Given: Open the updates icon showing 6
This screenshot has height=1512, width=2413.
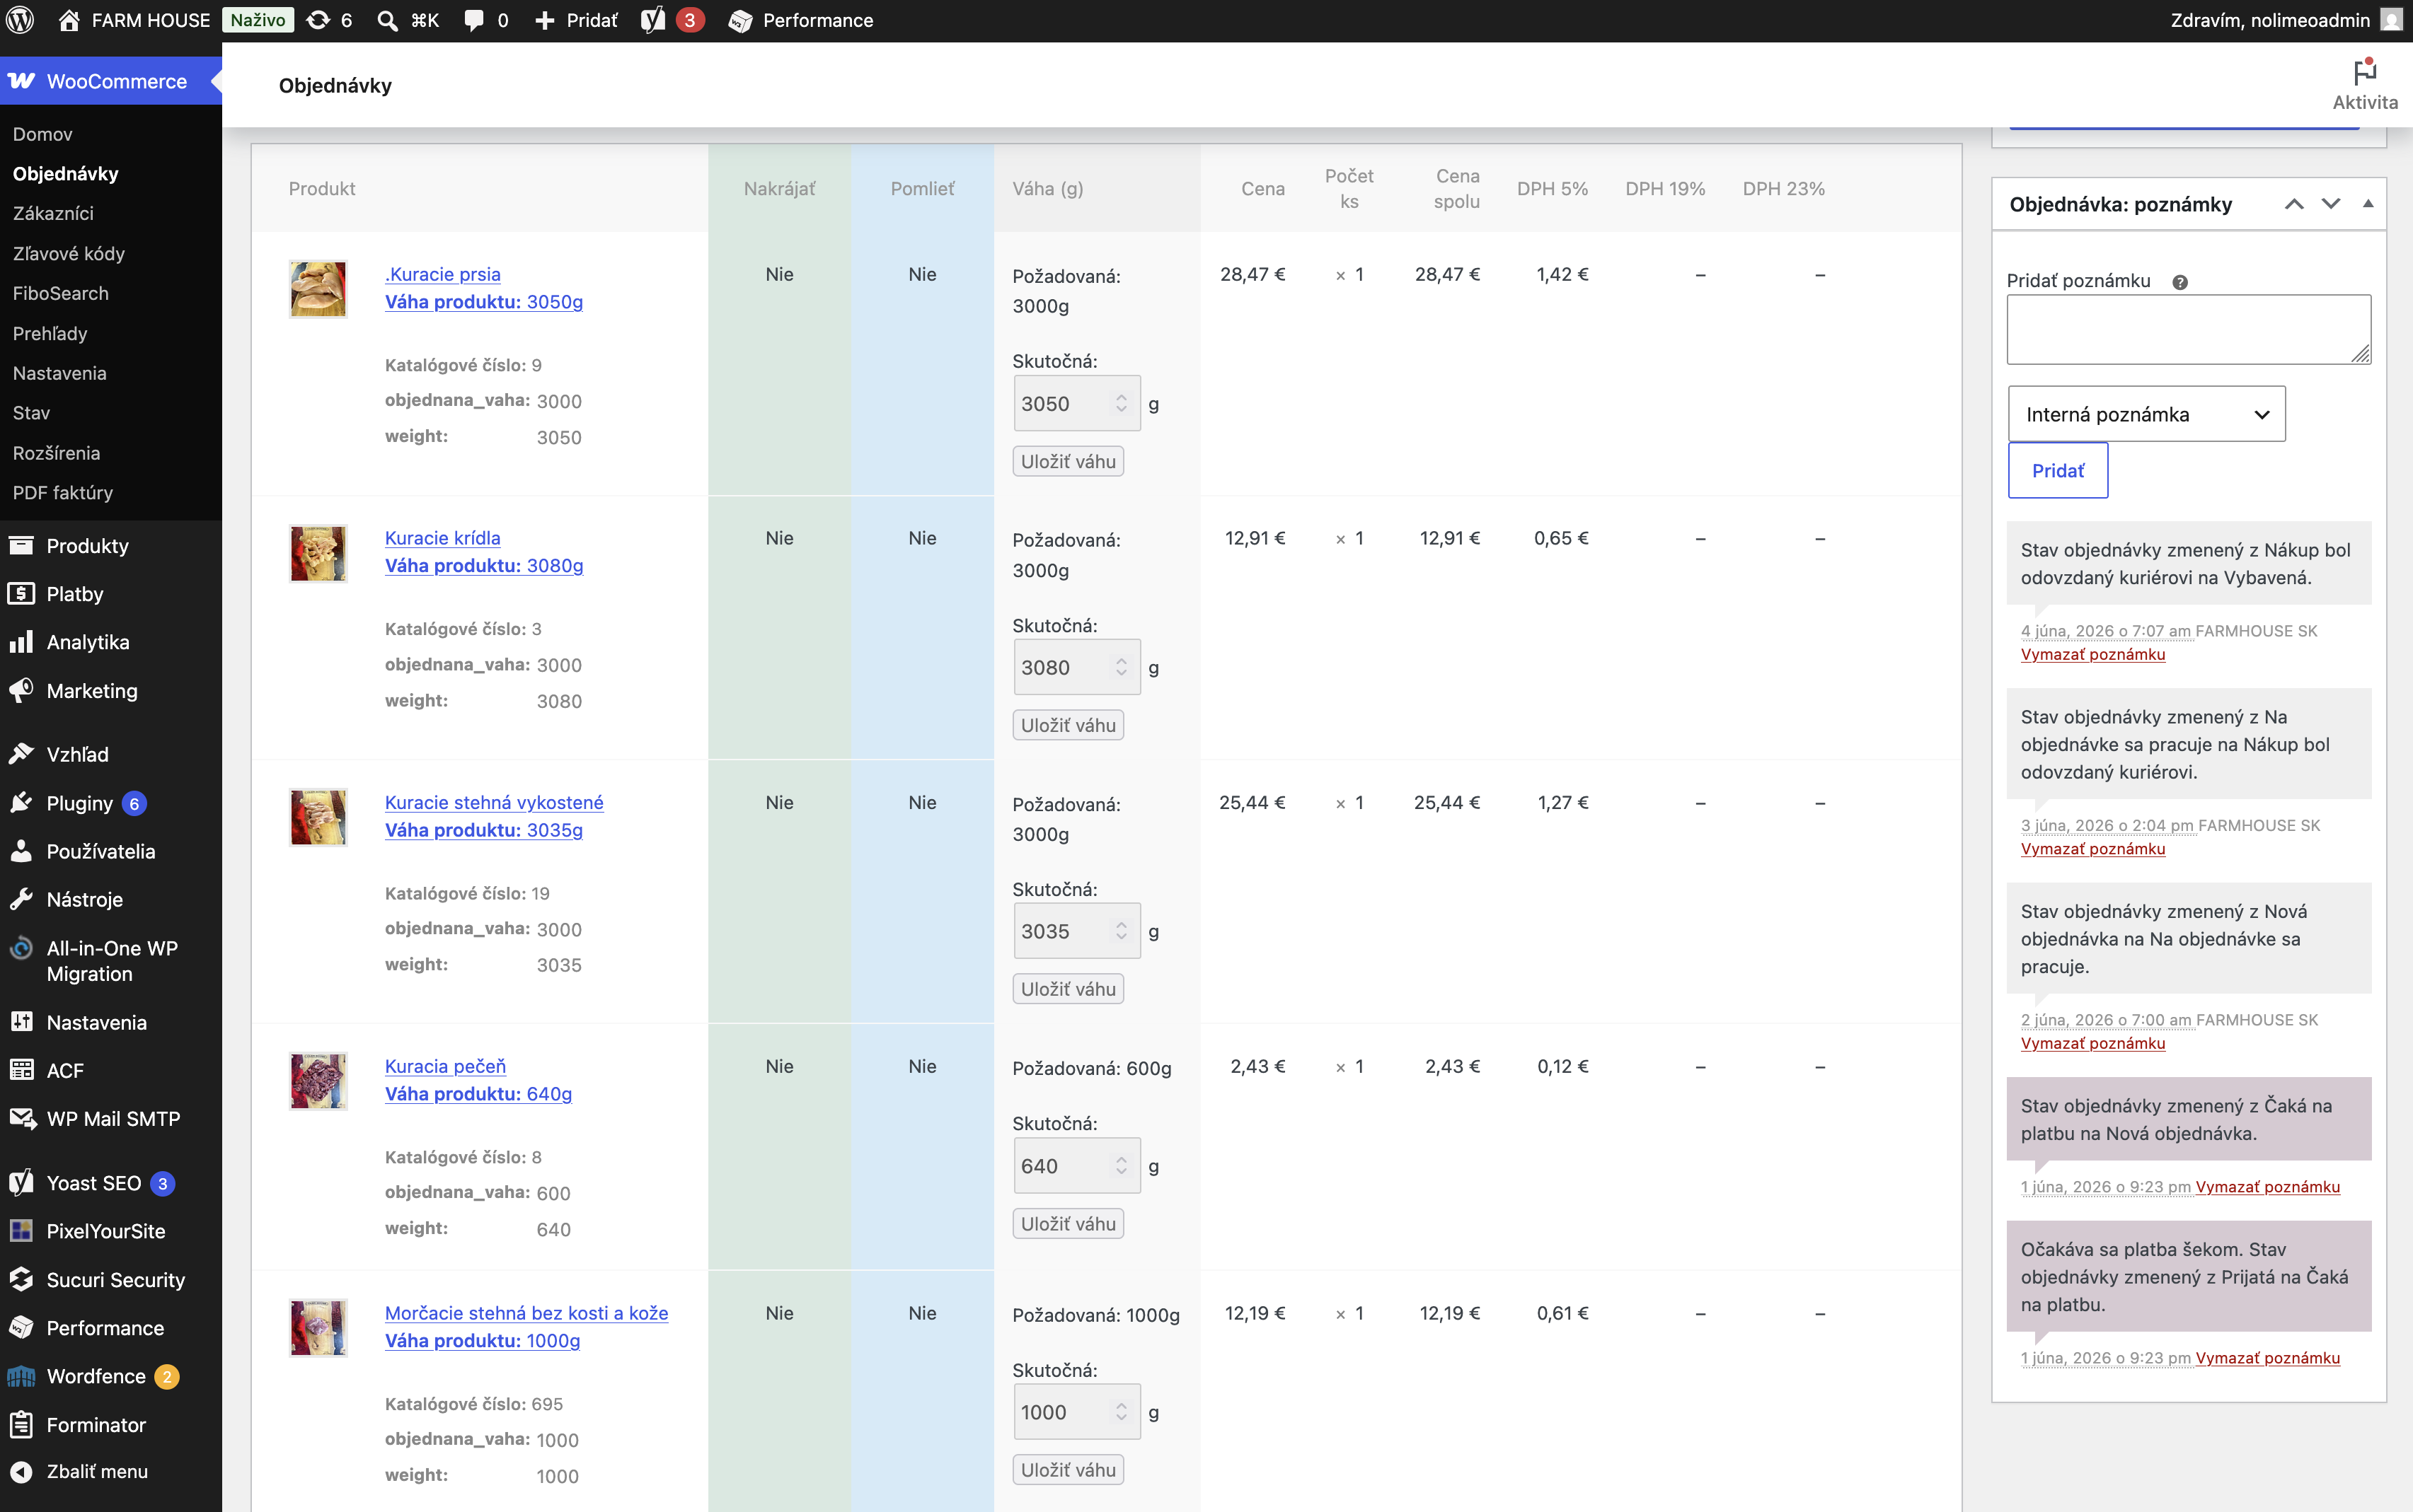Looking at the screenshot, I should pyautogui.click(x=318, y=20).
